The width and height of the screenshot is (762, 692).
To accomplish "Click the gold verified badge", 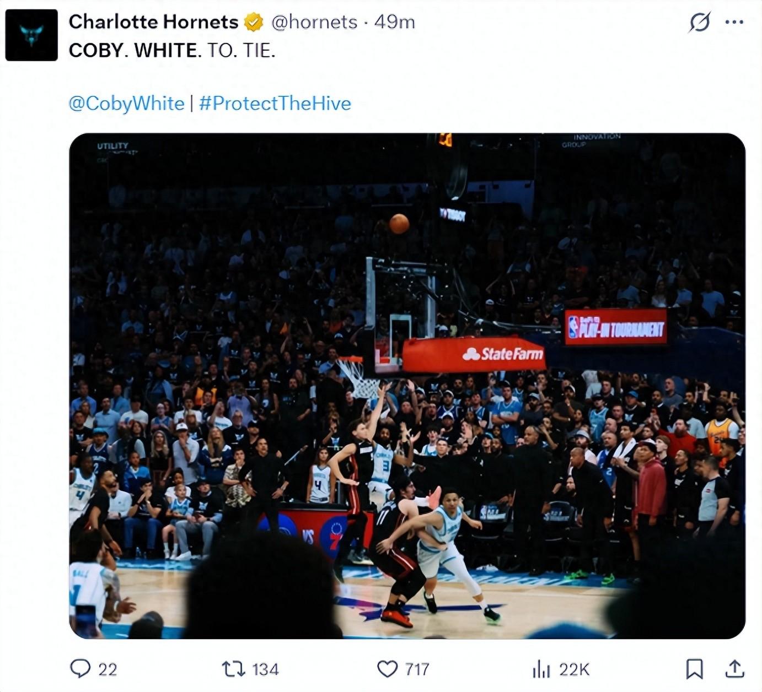I will (x=254, y=22).
